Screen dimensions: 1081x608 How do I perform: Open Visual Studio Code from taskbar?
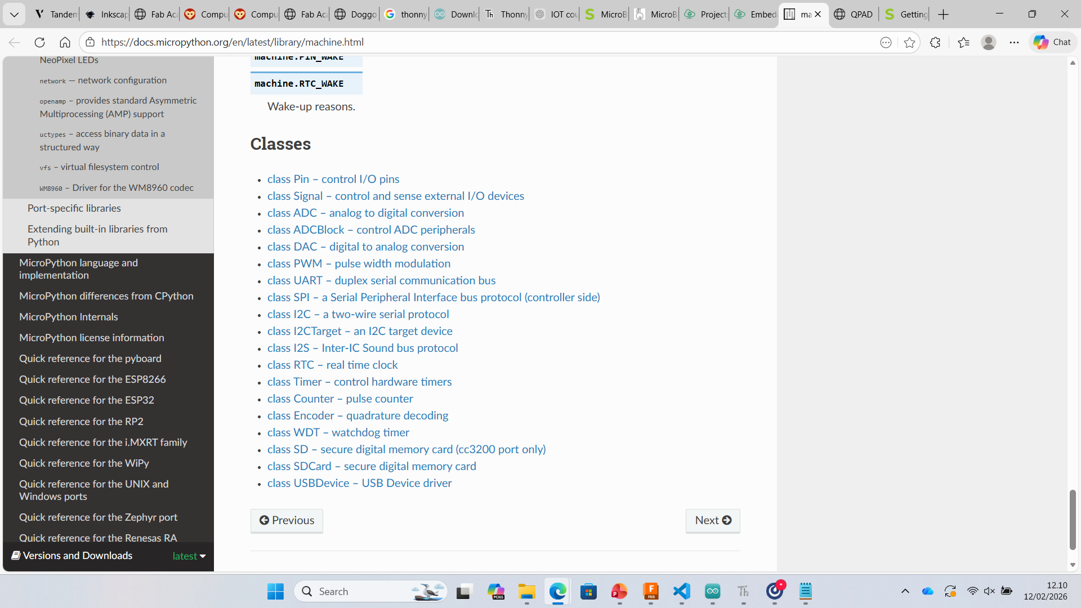pyautogui.click(x=681, y=591)
